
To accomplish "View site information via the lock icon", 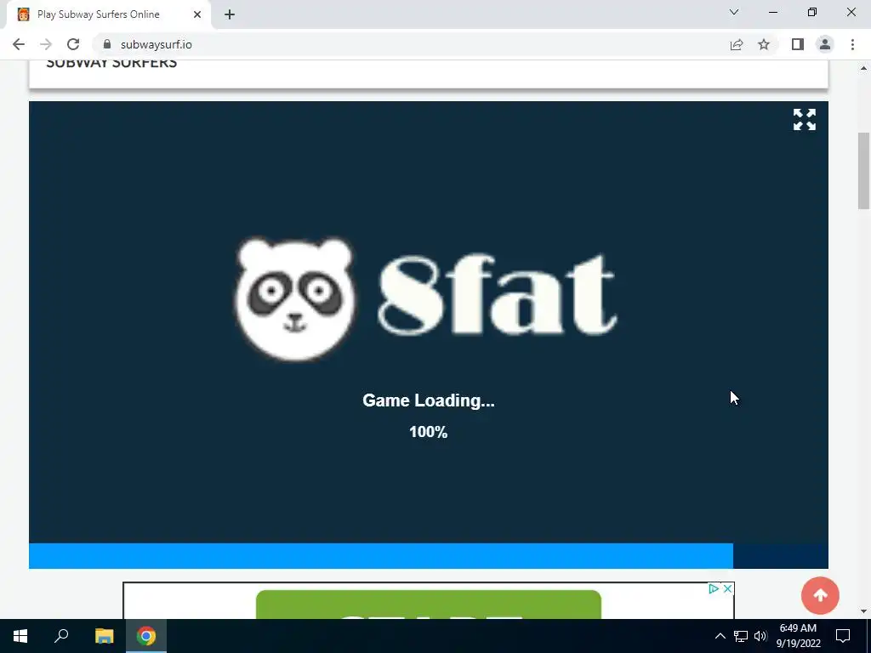I will (107, 44).
